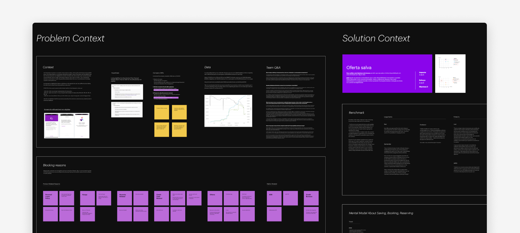This screenshot has height=233, width=520.
Task: Select the "Nuconta Related" sticky note
Action: [124, 198]
